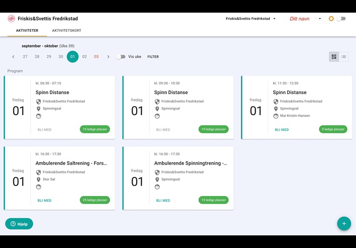
Task: Enable the Vis uke toggle
Action: pyautogui.click(x=121, y=57)
